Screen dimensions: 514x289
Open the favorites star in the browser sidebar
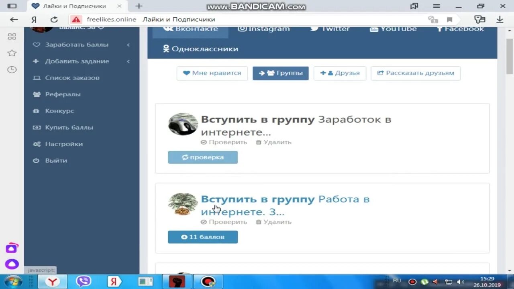click(12, 53)
